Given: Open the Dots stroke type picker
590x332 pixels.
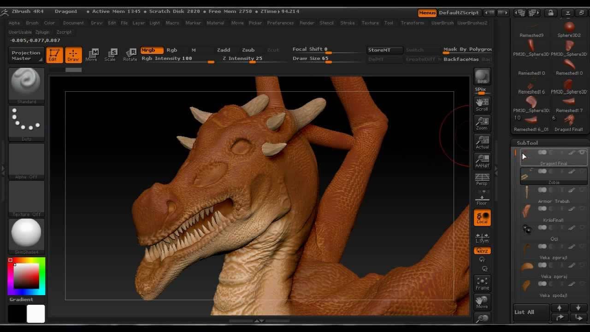Looking at the screenshot, I should 26,122.
